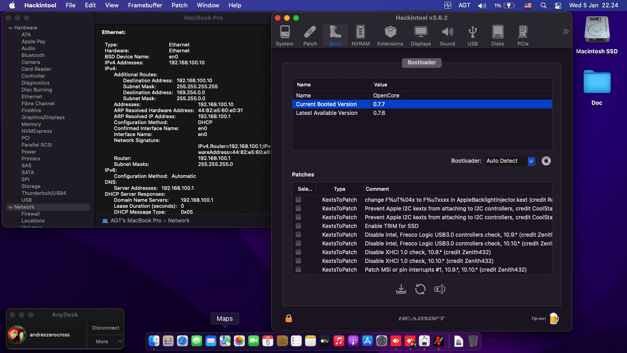The image size is (627, 353).
Task: Select Graphics/Displays in the sidebar
Action: point(43,117)
